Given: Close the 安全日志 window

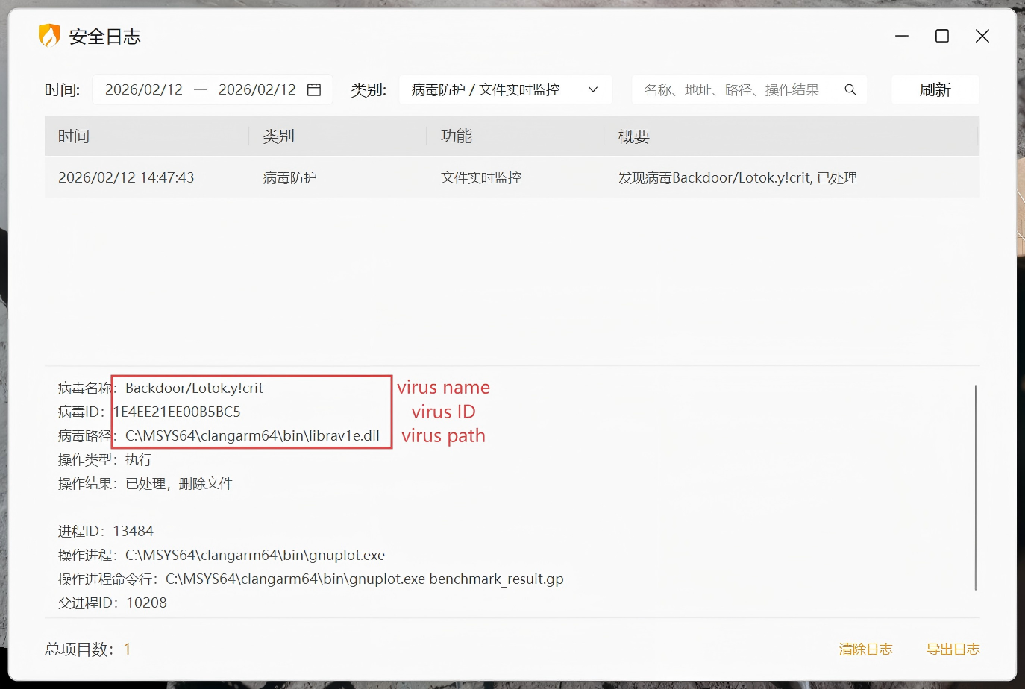Looking at the screenshot, I should pyautogui.click(x=982, y=36).
